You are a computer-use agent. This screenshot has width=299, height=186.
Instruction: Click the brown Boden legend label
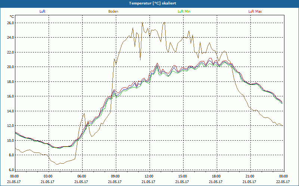[113, 12]
